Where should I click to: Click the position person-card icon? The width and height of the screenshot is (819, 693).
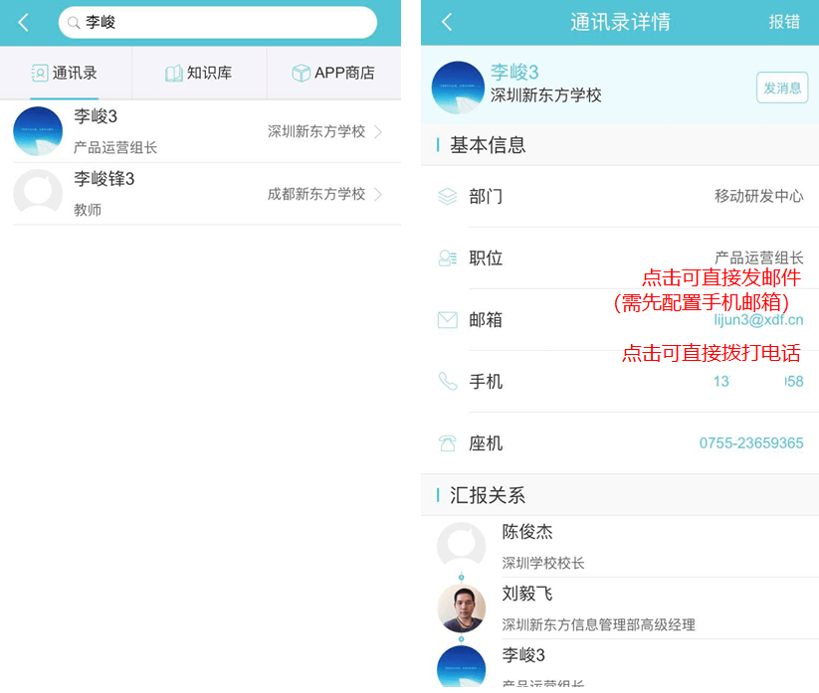pos(447,259)
